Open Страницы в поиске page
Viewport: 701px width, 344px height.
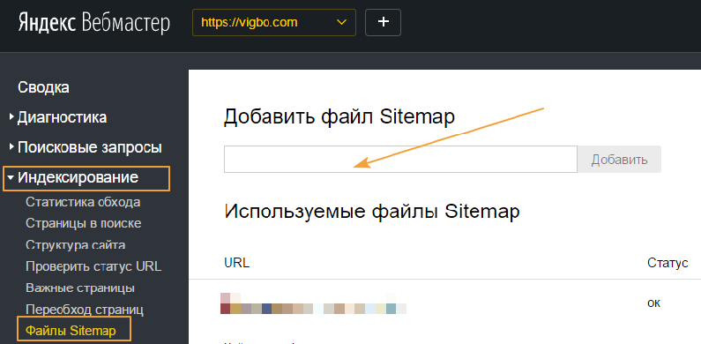pos(84,223)
